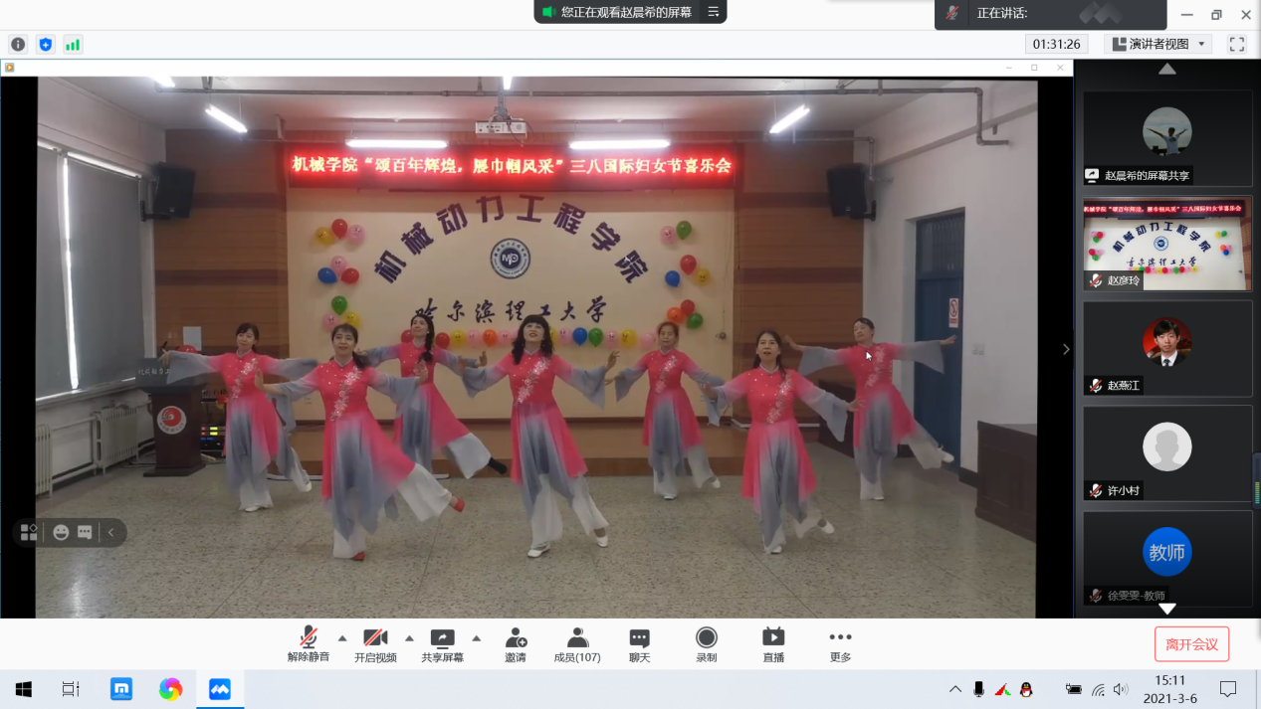Open 成员(107) members list
The width and height of the screenshot is (1261, 709).
(x=577, y=644)
